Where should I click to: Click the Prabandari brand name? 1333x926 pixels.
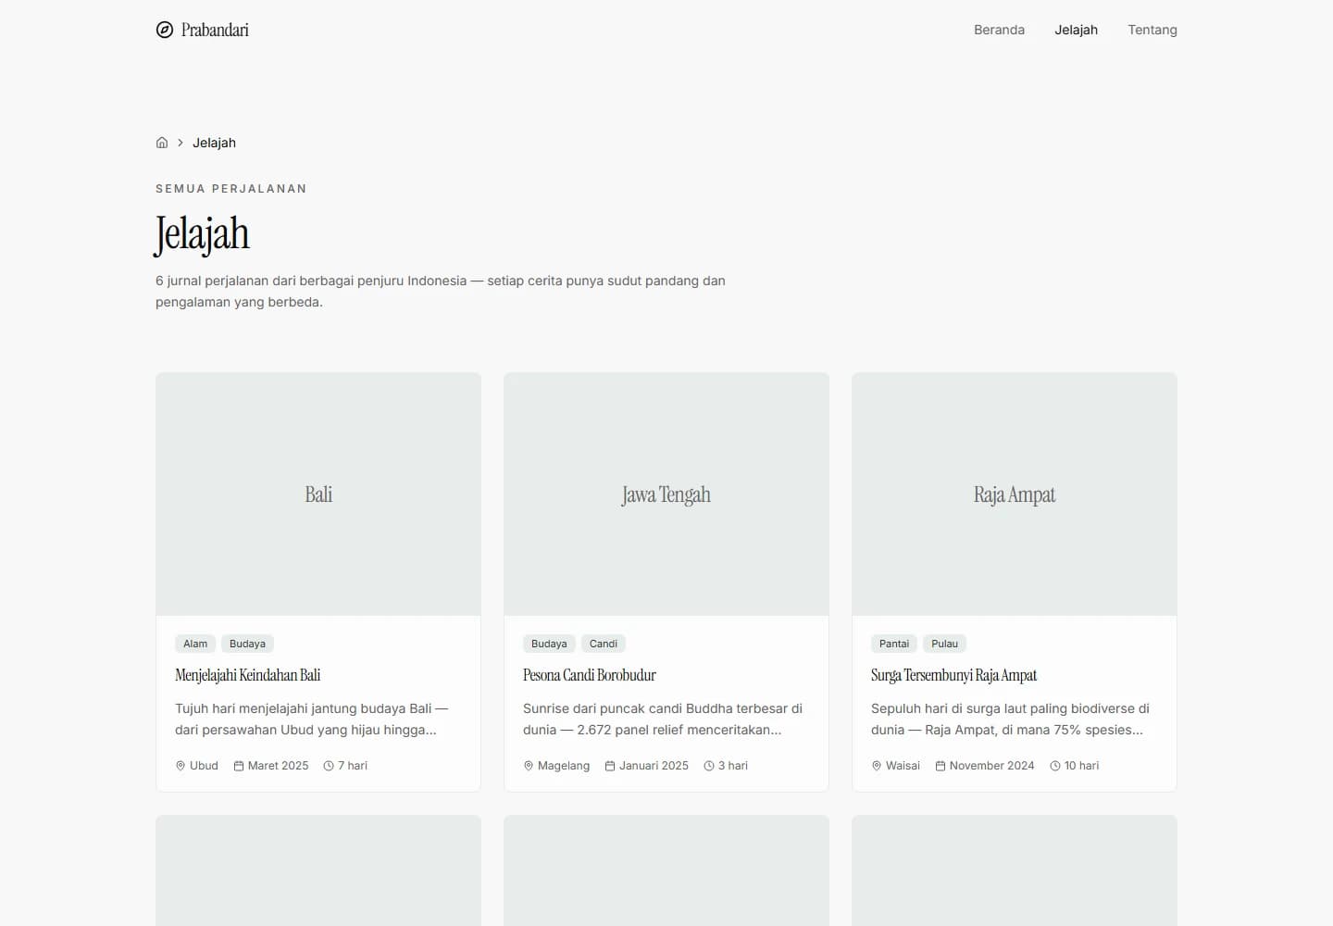tap(215, 30)
